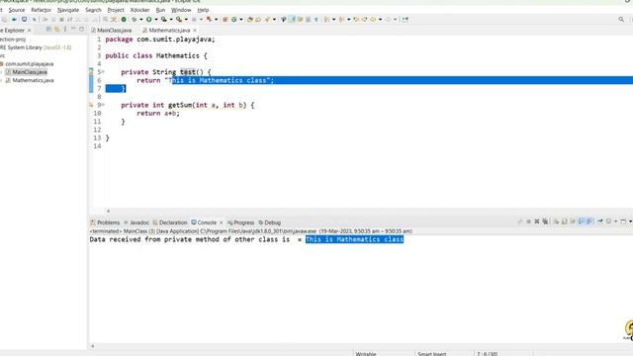Open the Xdocker menu
The width and height of the screenshot is (633, 356).
point(140,10)
